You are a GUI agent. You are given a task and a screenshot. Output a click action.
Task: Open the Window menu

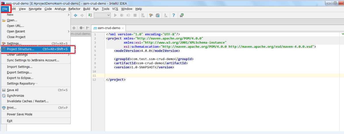point(127,9)
